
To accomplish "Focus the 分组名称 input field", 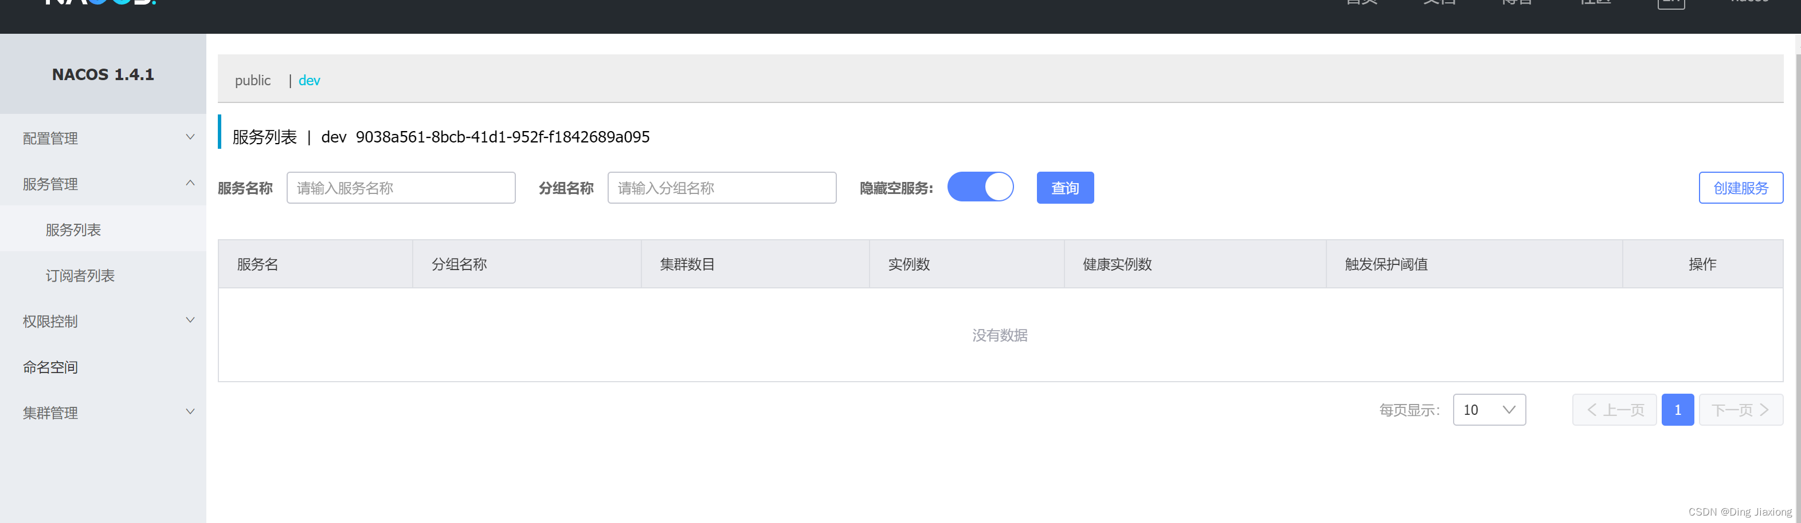I will (722, 188).
